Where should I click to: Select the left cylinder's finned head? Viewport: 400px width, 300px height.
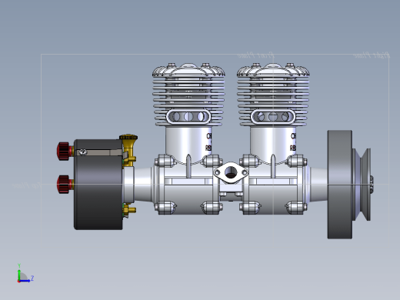[x=188, y=95]
